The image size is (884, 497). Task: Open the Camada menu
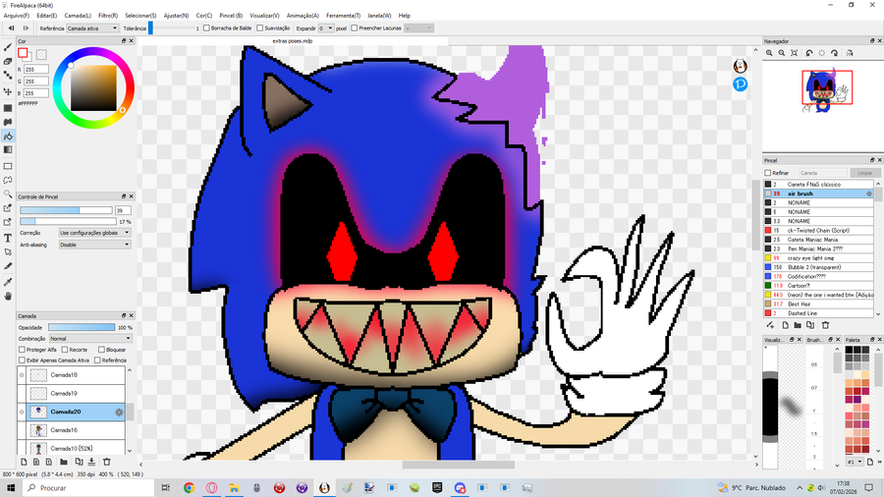pyautogui.click(x=78, y=16)
